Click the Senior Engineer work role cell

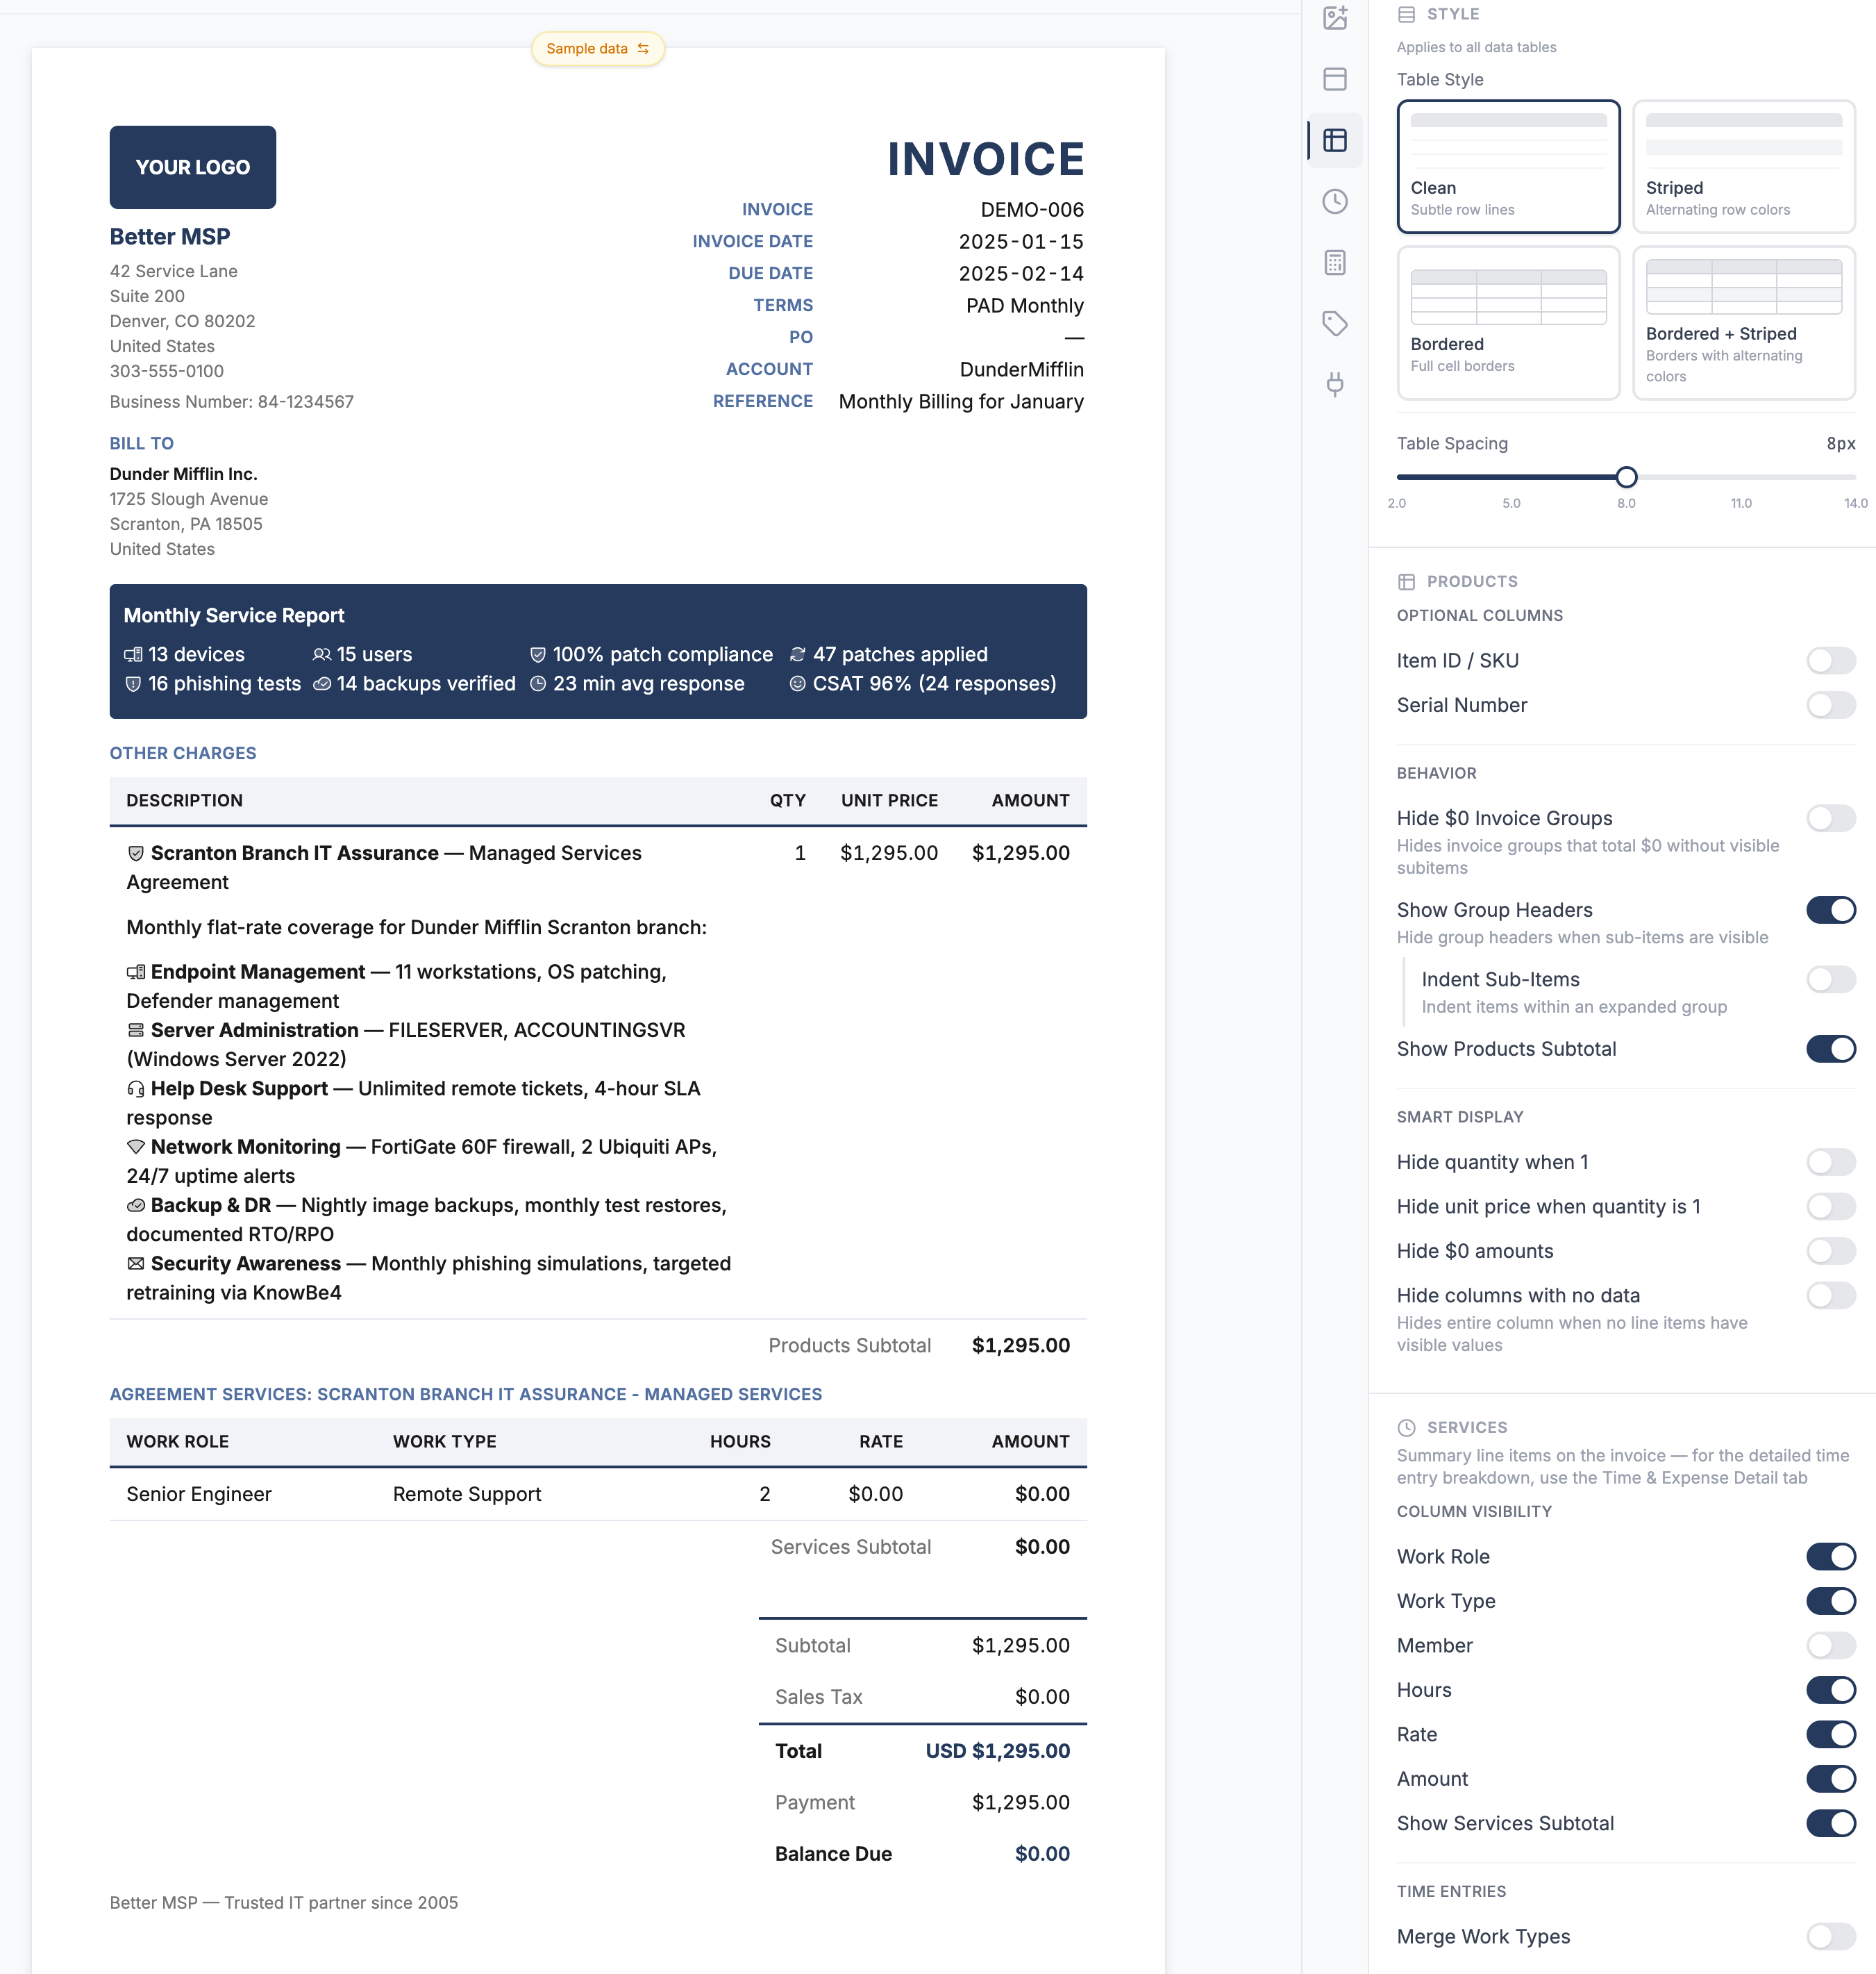[199, 1494]
